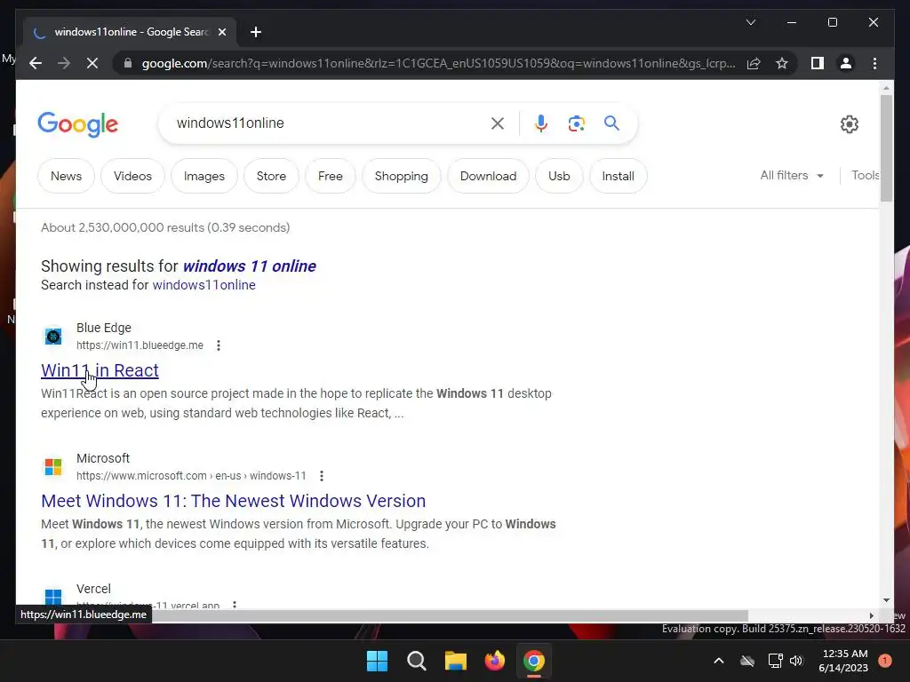This screenshot has height=682, width=910.
Task: Click the Blue Edge site favicon
Action: click(53, 337)
